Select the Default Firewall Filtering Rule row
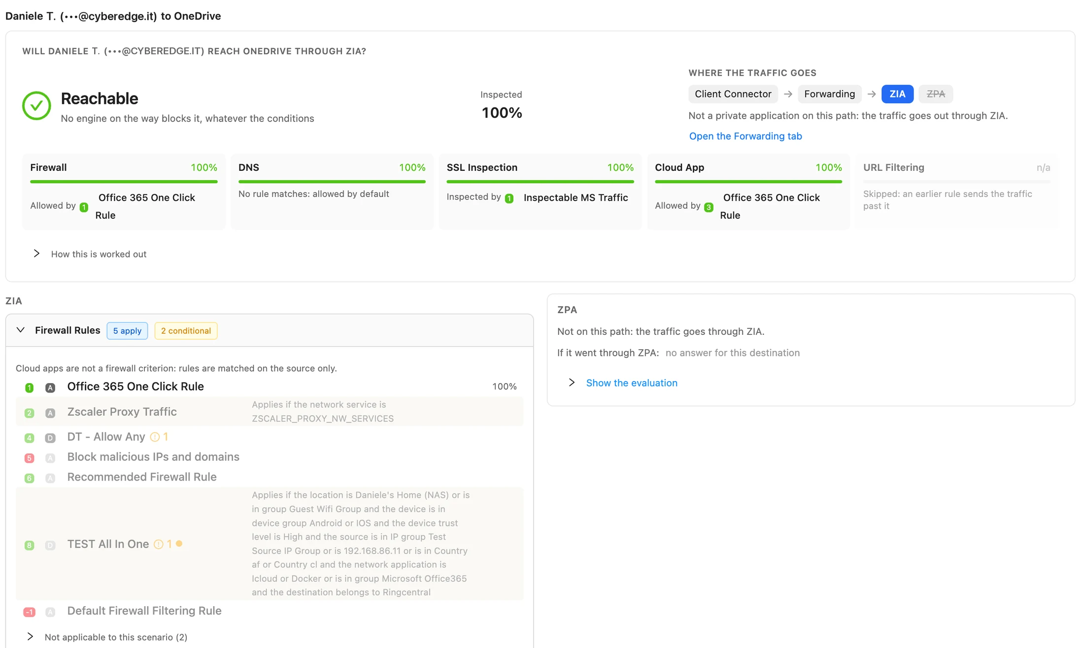 (x=270, y=611)
